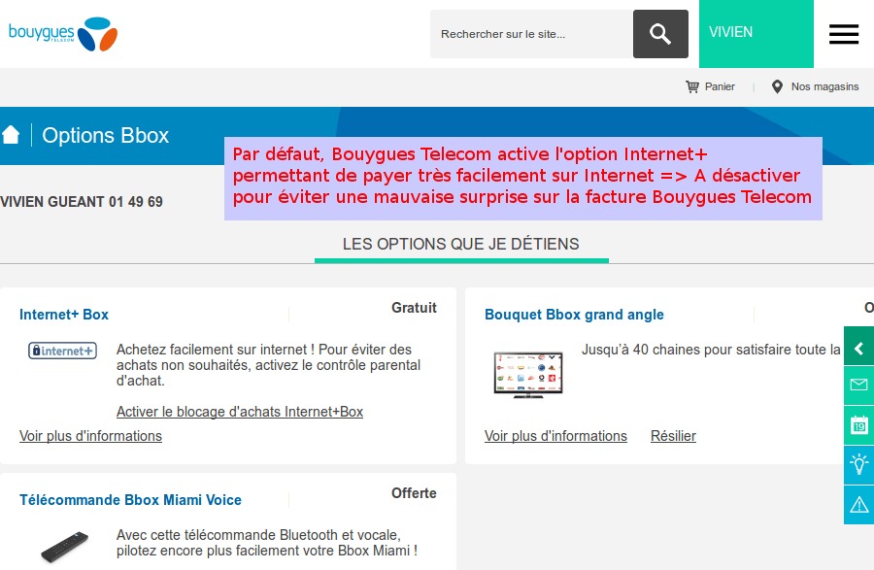Select the lightbulb assistance icon

point(858,465)
